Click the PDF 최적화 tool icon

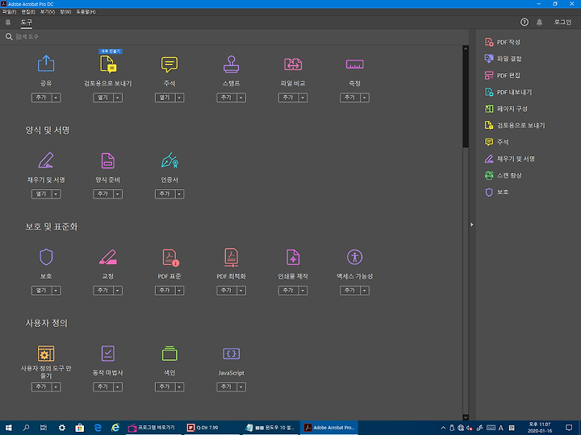232,257
